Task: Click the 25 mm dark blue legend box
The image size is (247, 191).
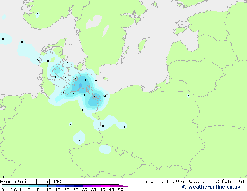Action: click(x=78, y=186)
